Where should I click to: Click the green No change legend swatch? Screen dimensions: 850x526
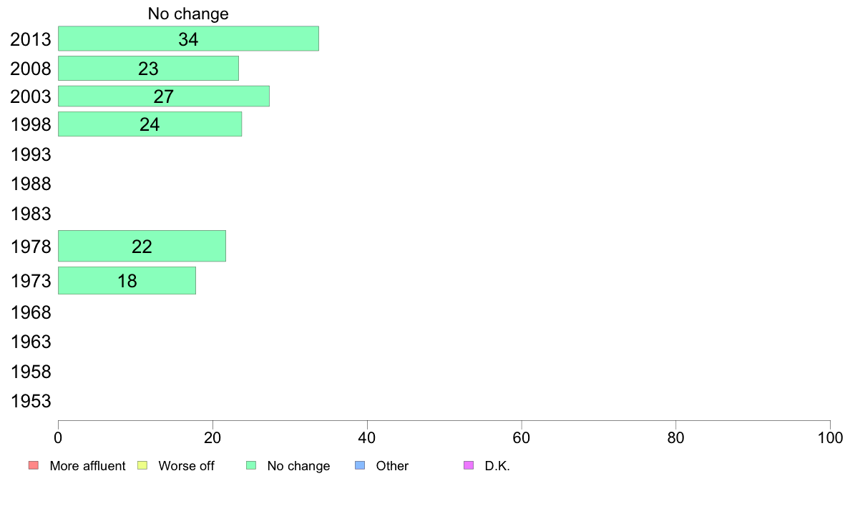[251, 465]
